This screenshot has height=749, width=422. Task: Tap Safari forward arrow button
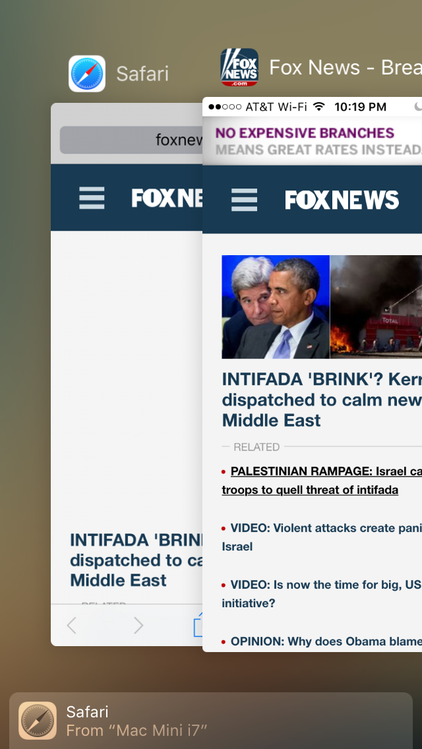[x=138, y=625]
